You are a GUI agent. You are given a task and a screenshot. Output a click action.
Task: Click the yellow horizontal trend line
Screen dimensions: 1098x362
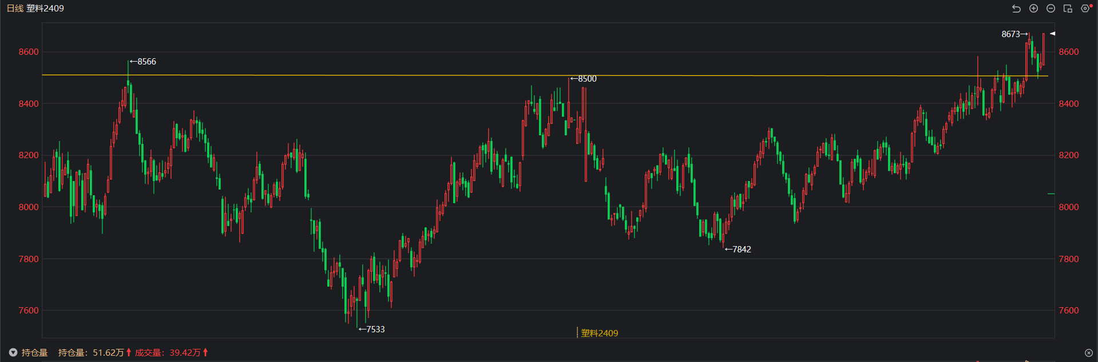545,75
